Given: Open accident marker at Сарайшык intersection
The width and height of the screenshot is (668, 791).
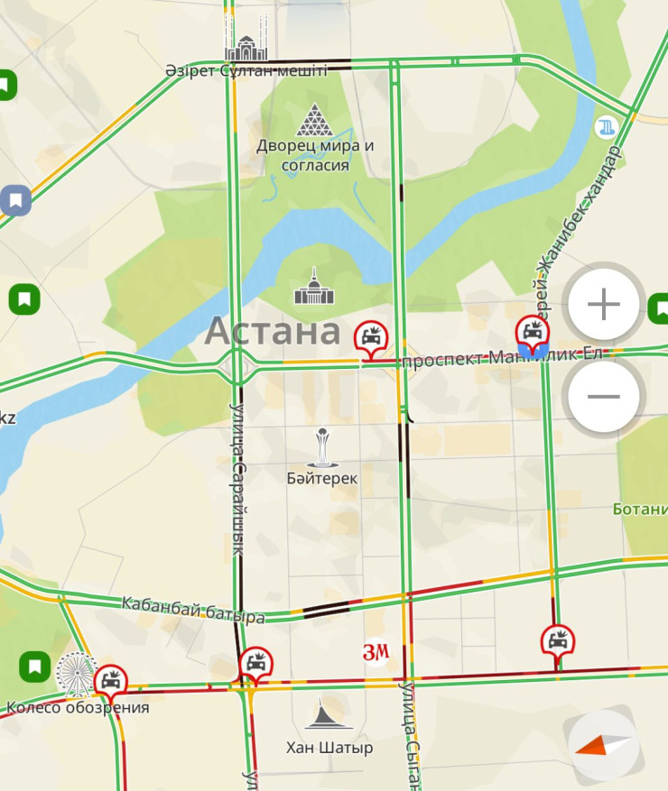Looking at the screenshot, I should (x=256, y=666).
